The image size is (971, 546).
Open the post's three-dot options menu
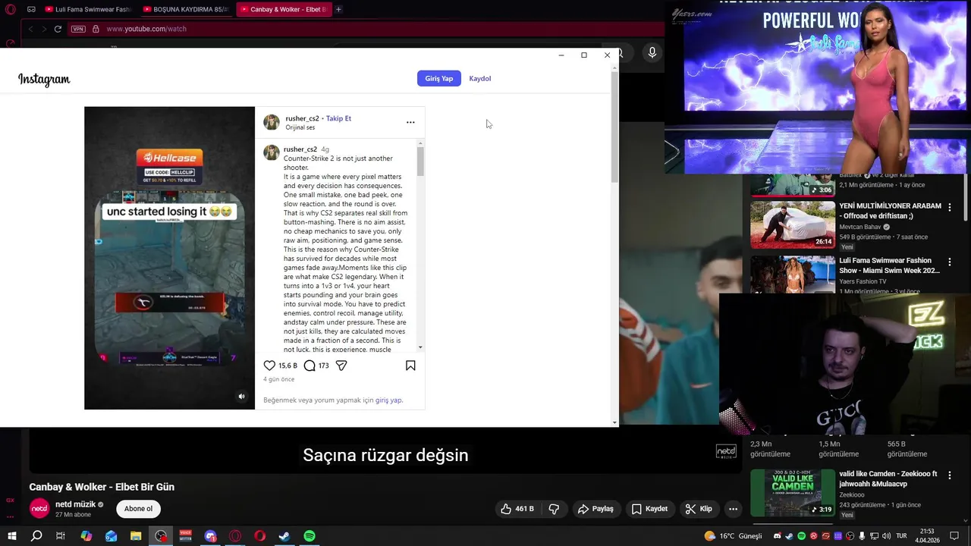(x=410, y=122)
